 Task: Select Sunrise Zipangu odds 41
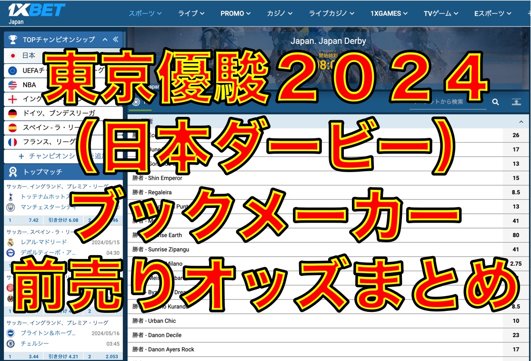coord(516,249)
